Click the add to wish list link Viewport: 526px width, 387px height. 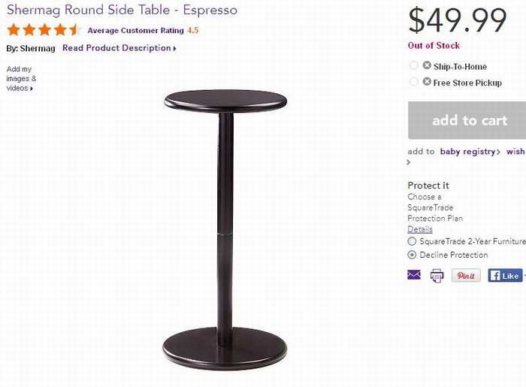(515, 152)
